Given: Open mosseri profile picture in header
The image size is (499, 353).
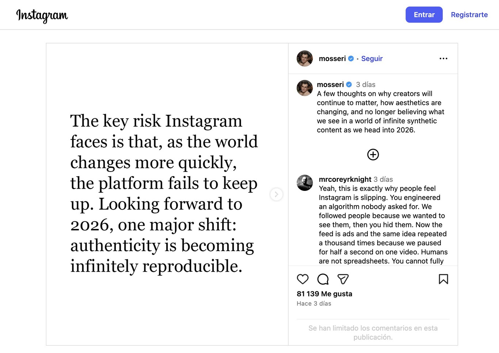Looking at the screenshot, I should tap(305, 58).
